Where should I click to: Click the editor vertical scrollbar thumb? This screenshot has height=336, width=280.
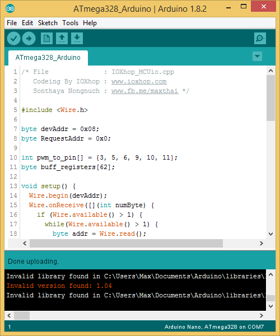271,98
